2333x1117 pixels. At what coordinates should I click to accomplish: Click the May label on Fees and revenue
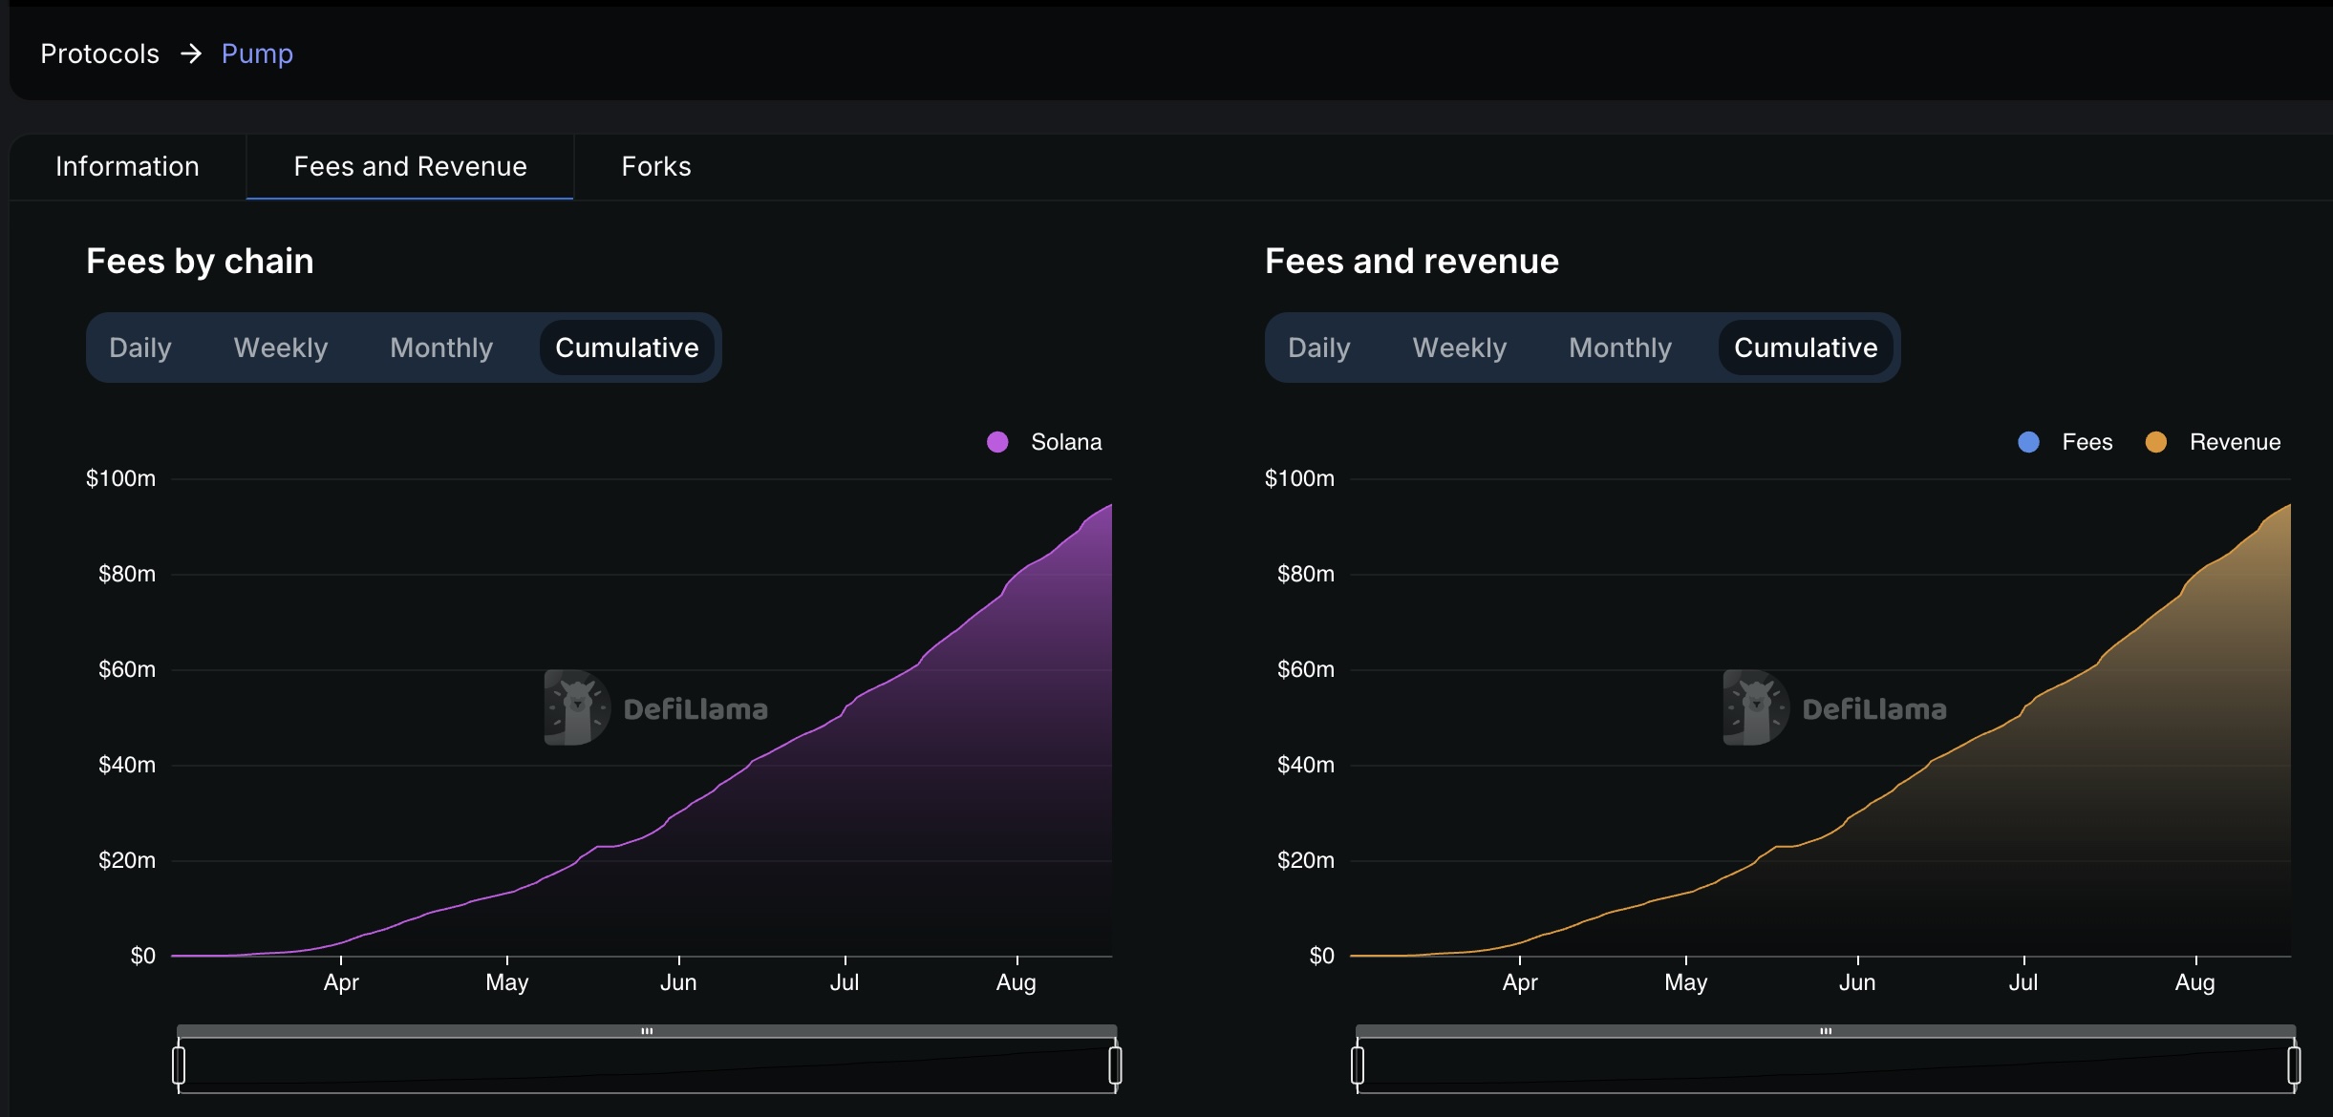[x=1685, y=982]
